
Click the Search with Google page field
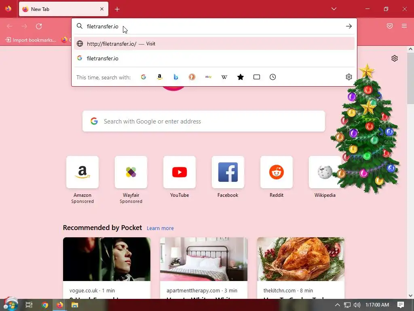coord(204,121)
